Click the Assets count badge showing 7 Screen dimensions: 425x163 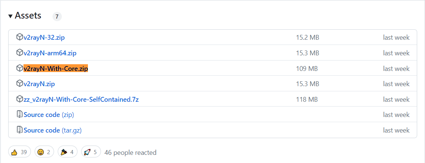[x=57, y=16]
